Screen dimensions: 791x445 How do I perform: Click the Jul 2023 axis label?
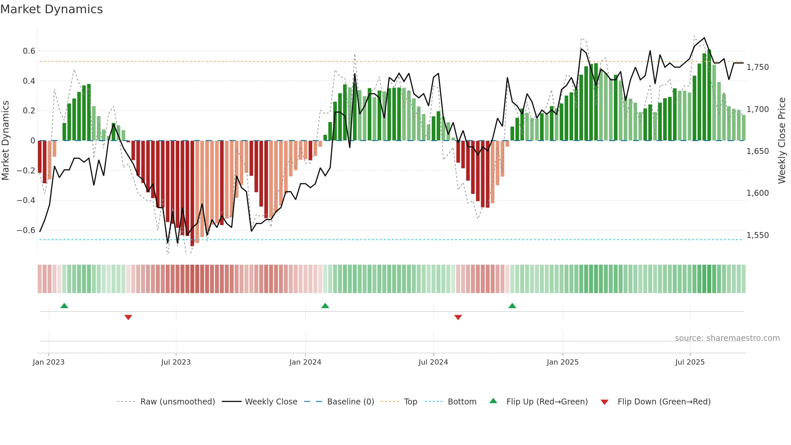click(176, 362)
